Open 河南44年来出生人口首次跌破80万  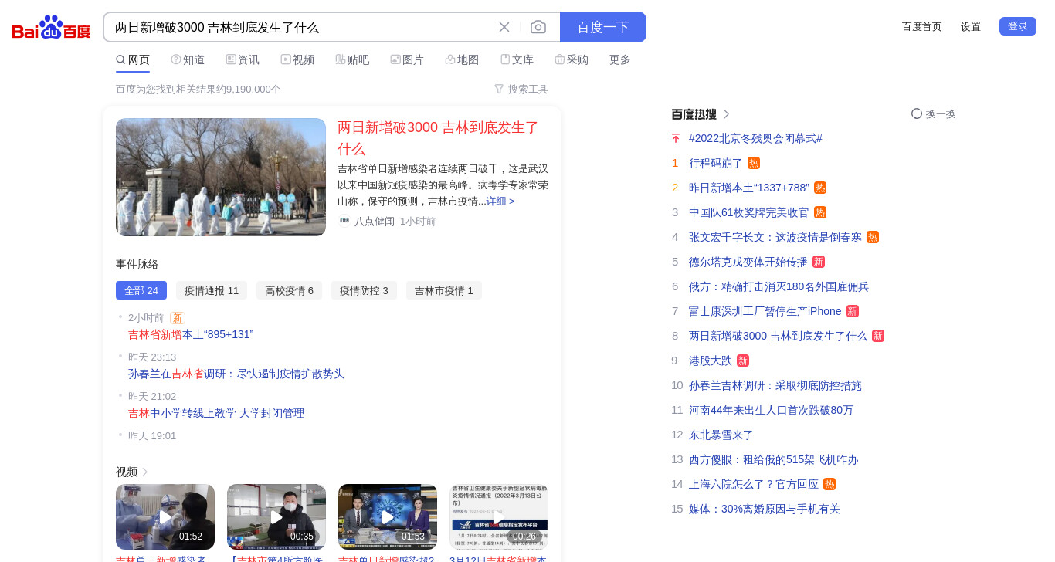pyautogui.click(x=771, y=410)
